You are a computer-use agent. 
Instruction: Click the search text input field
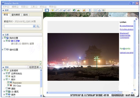point(19,26)
